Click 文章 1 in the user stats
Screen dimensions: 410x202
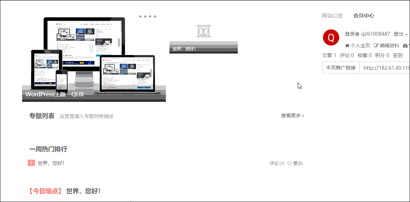point(329,55)
